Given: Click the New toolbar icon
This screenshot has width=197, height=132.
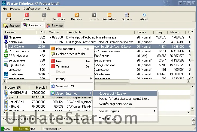Looking at the screenshot, I should click(x=26, y=15).
